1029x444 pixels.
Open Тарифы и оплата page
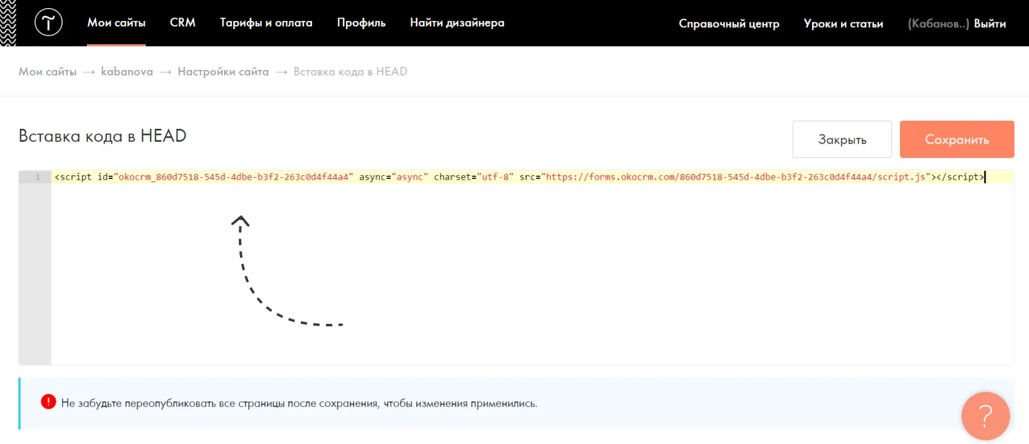coord(266,23)
